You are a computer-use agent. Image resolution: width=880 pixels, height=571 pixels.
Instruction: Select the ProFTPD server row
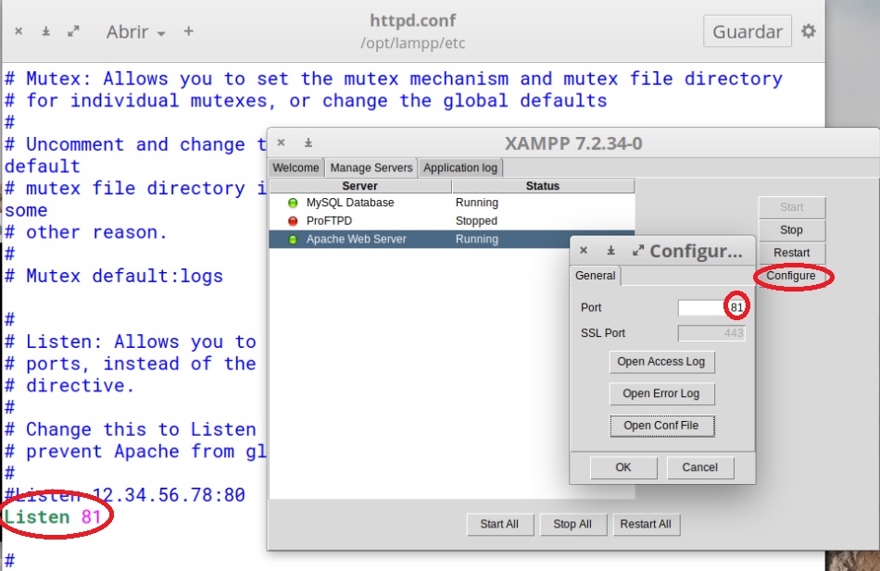click(x=452, y=221)
